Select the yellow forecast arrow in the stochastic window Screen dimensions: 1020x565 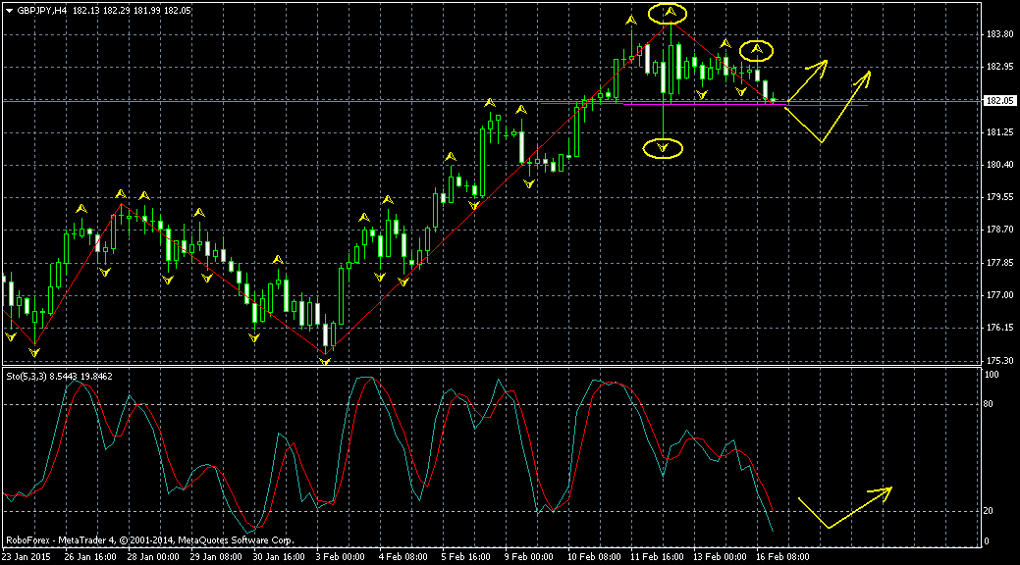pos(844,506)
